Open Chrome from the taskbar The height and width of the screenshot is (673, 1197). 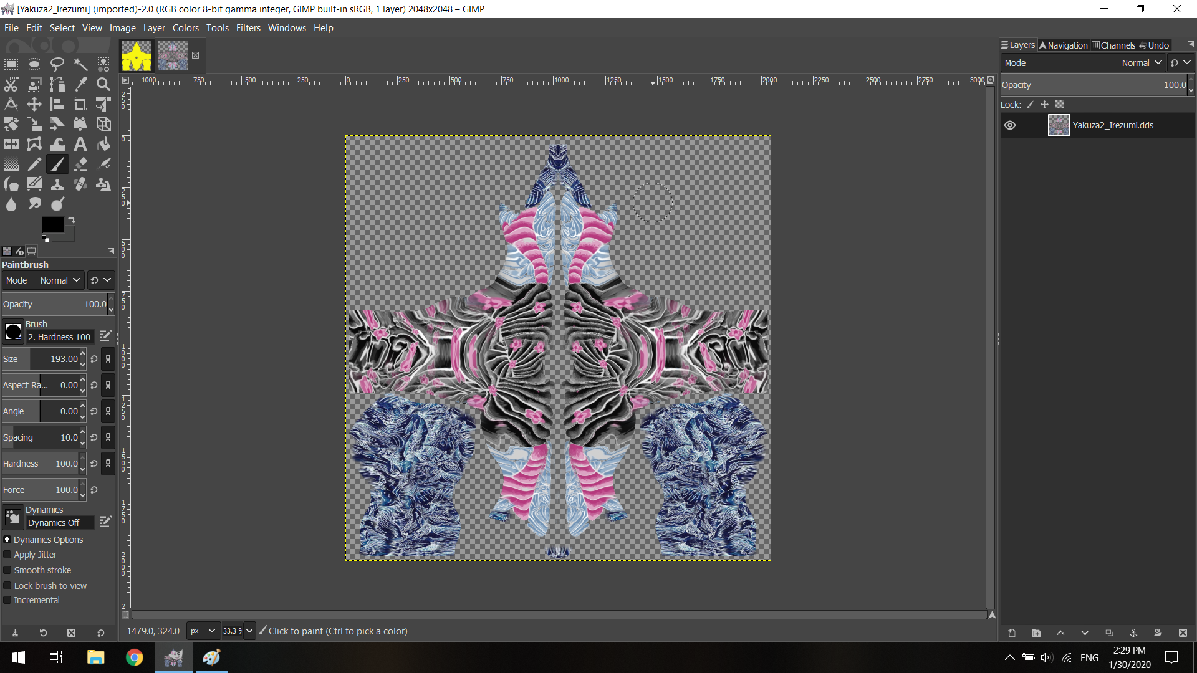coord(134,657)
